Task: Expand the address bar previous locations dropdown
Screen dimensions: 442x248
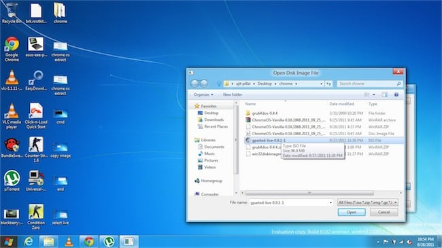Action: (322, 84)
